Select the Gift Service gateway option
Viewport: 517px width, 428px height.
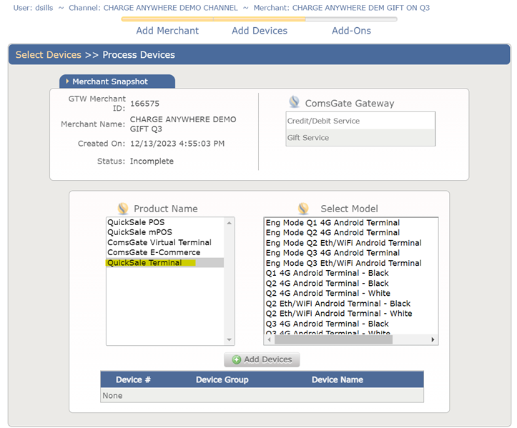point(308,138)
